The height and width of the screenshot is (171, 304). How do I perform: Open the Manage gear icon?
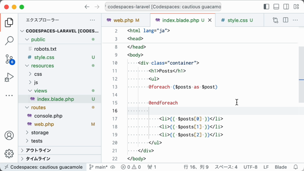tap(9, 153)
